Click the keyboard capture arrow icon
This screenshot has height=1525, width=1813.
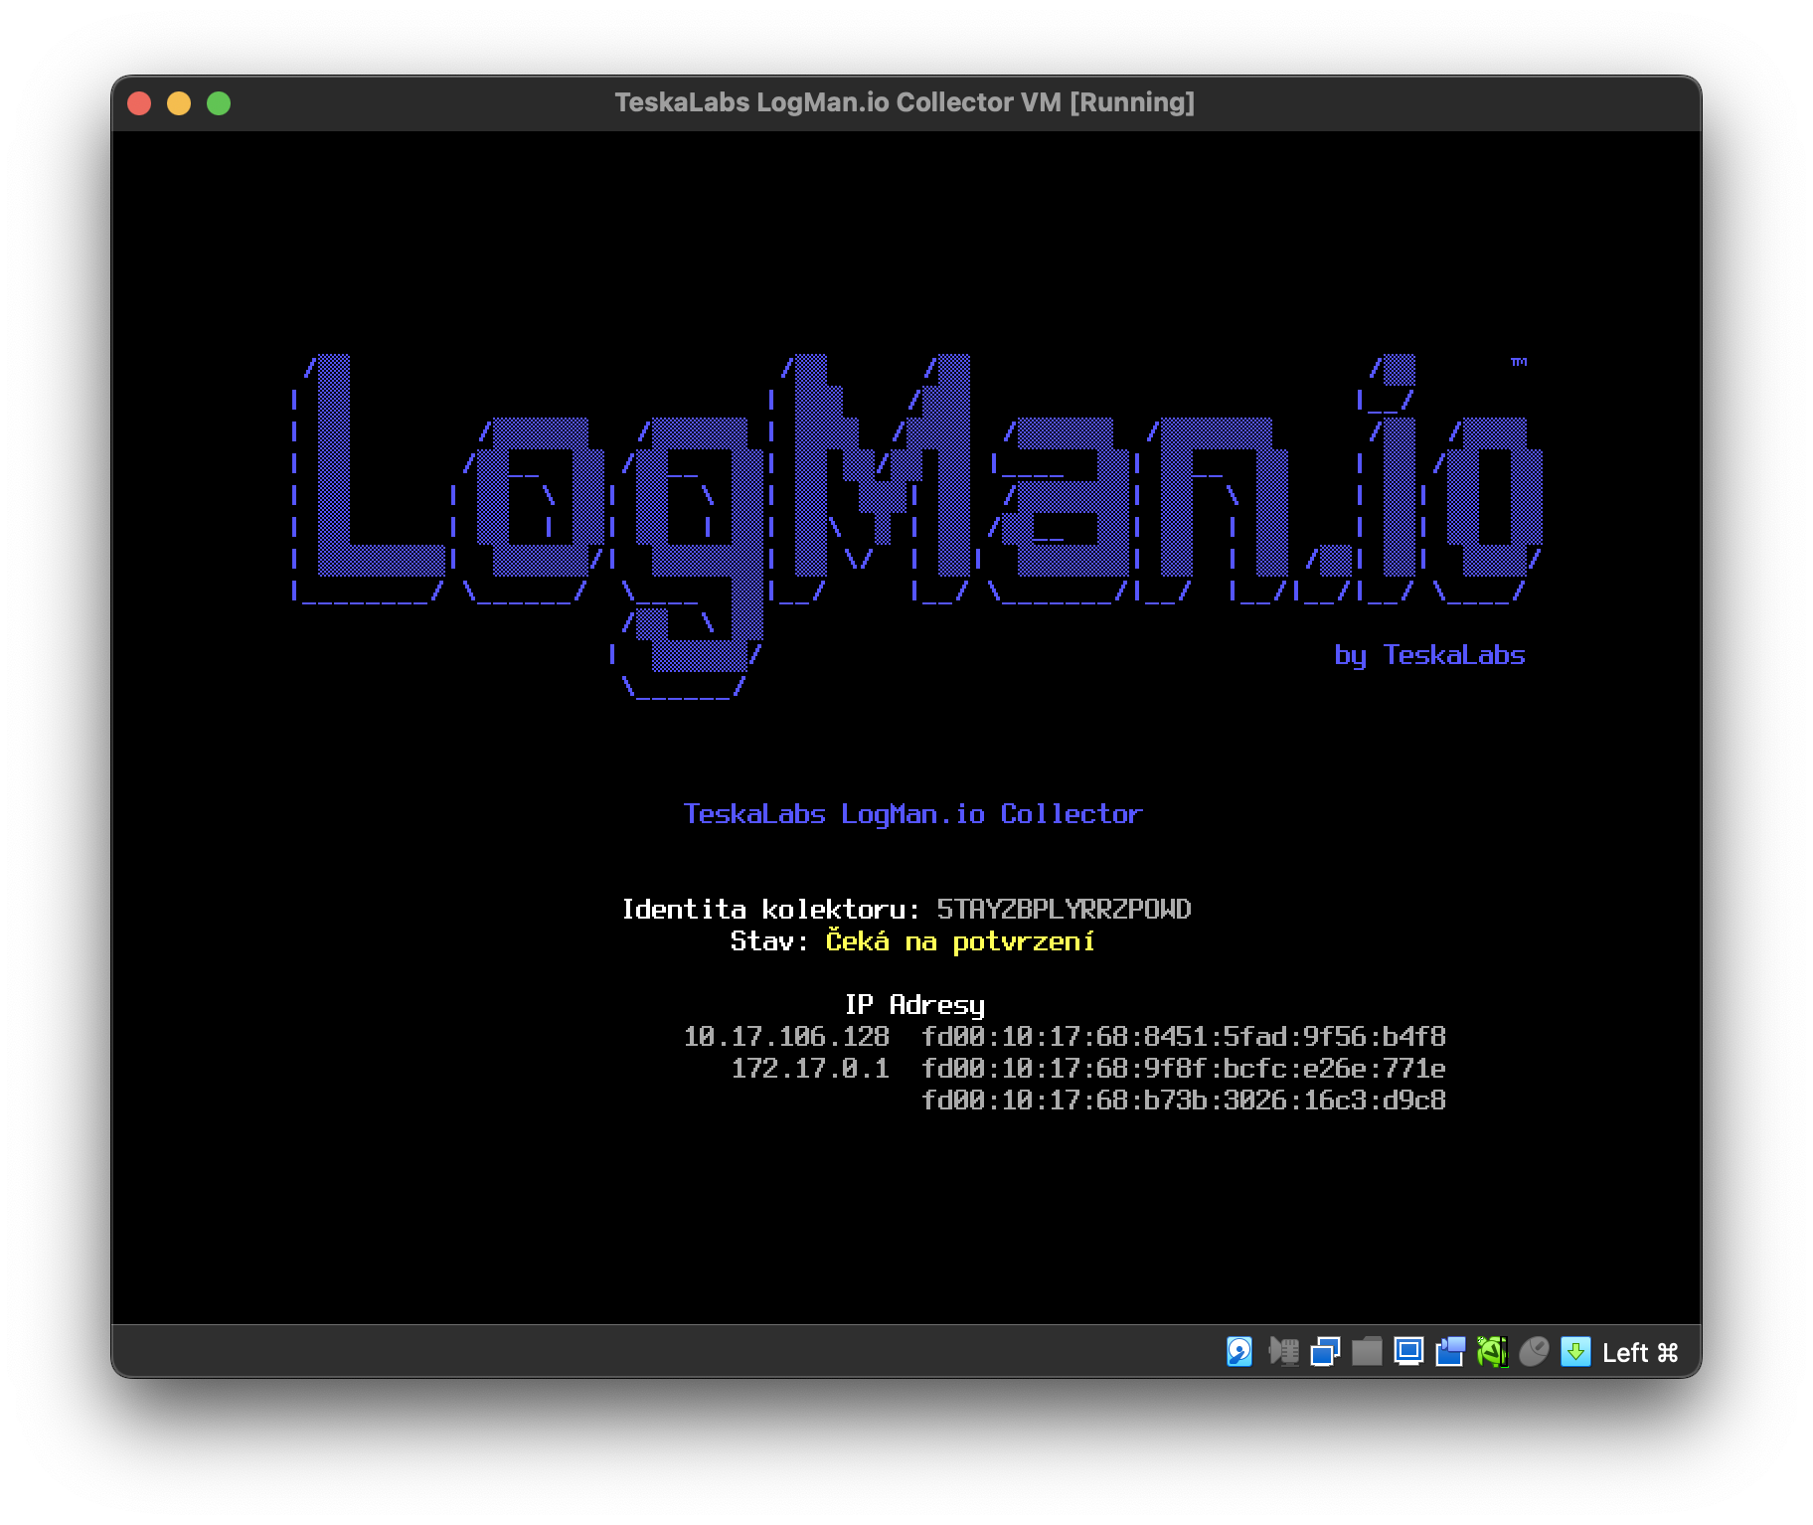pos(1575,1352)
